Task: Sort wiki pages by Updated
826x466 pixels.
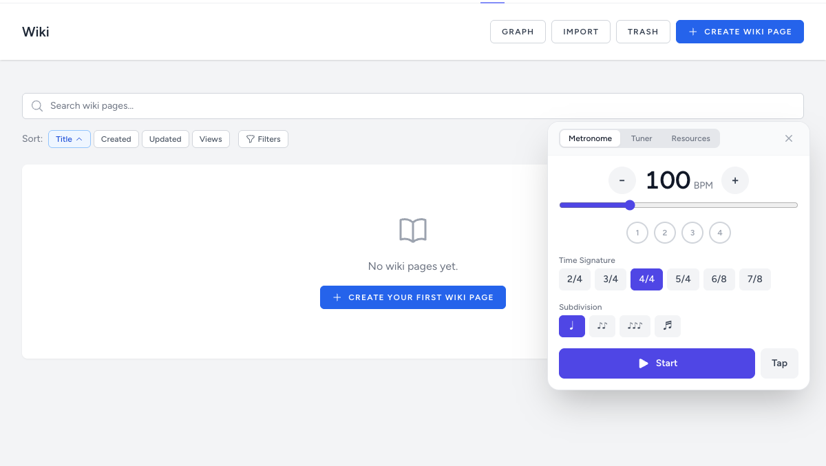Action: coord(165,139)
